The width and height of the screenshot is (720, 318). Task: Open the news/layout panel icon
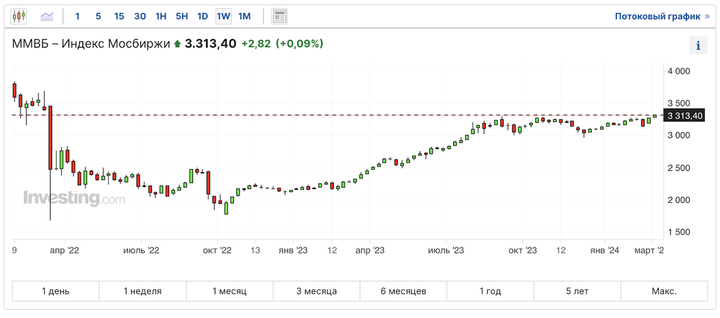pos(279,16)
